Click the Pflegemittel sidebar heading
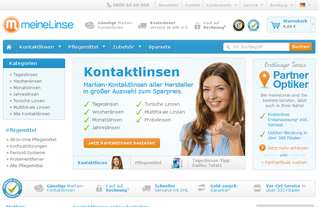The height and width of the screenshot is (207, 319). coord(21,130)
